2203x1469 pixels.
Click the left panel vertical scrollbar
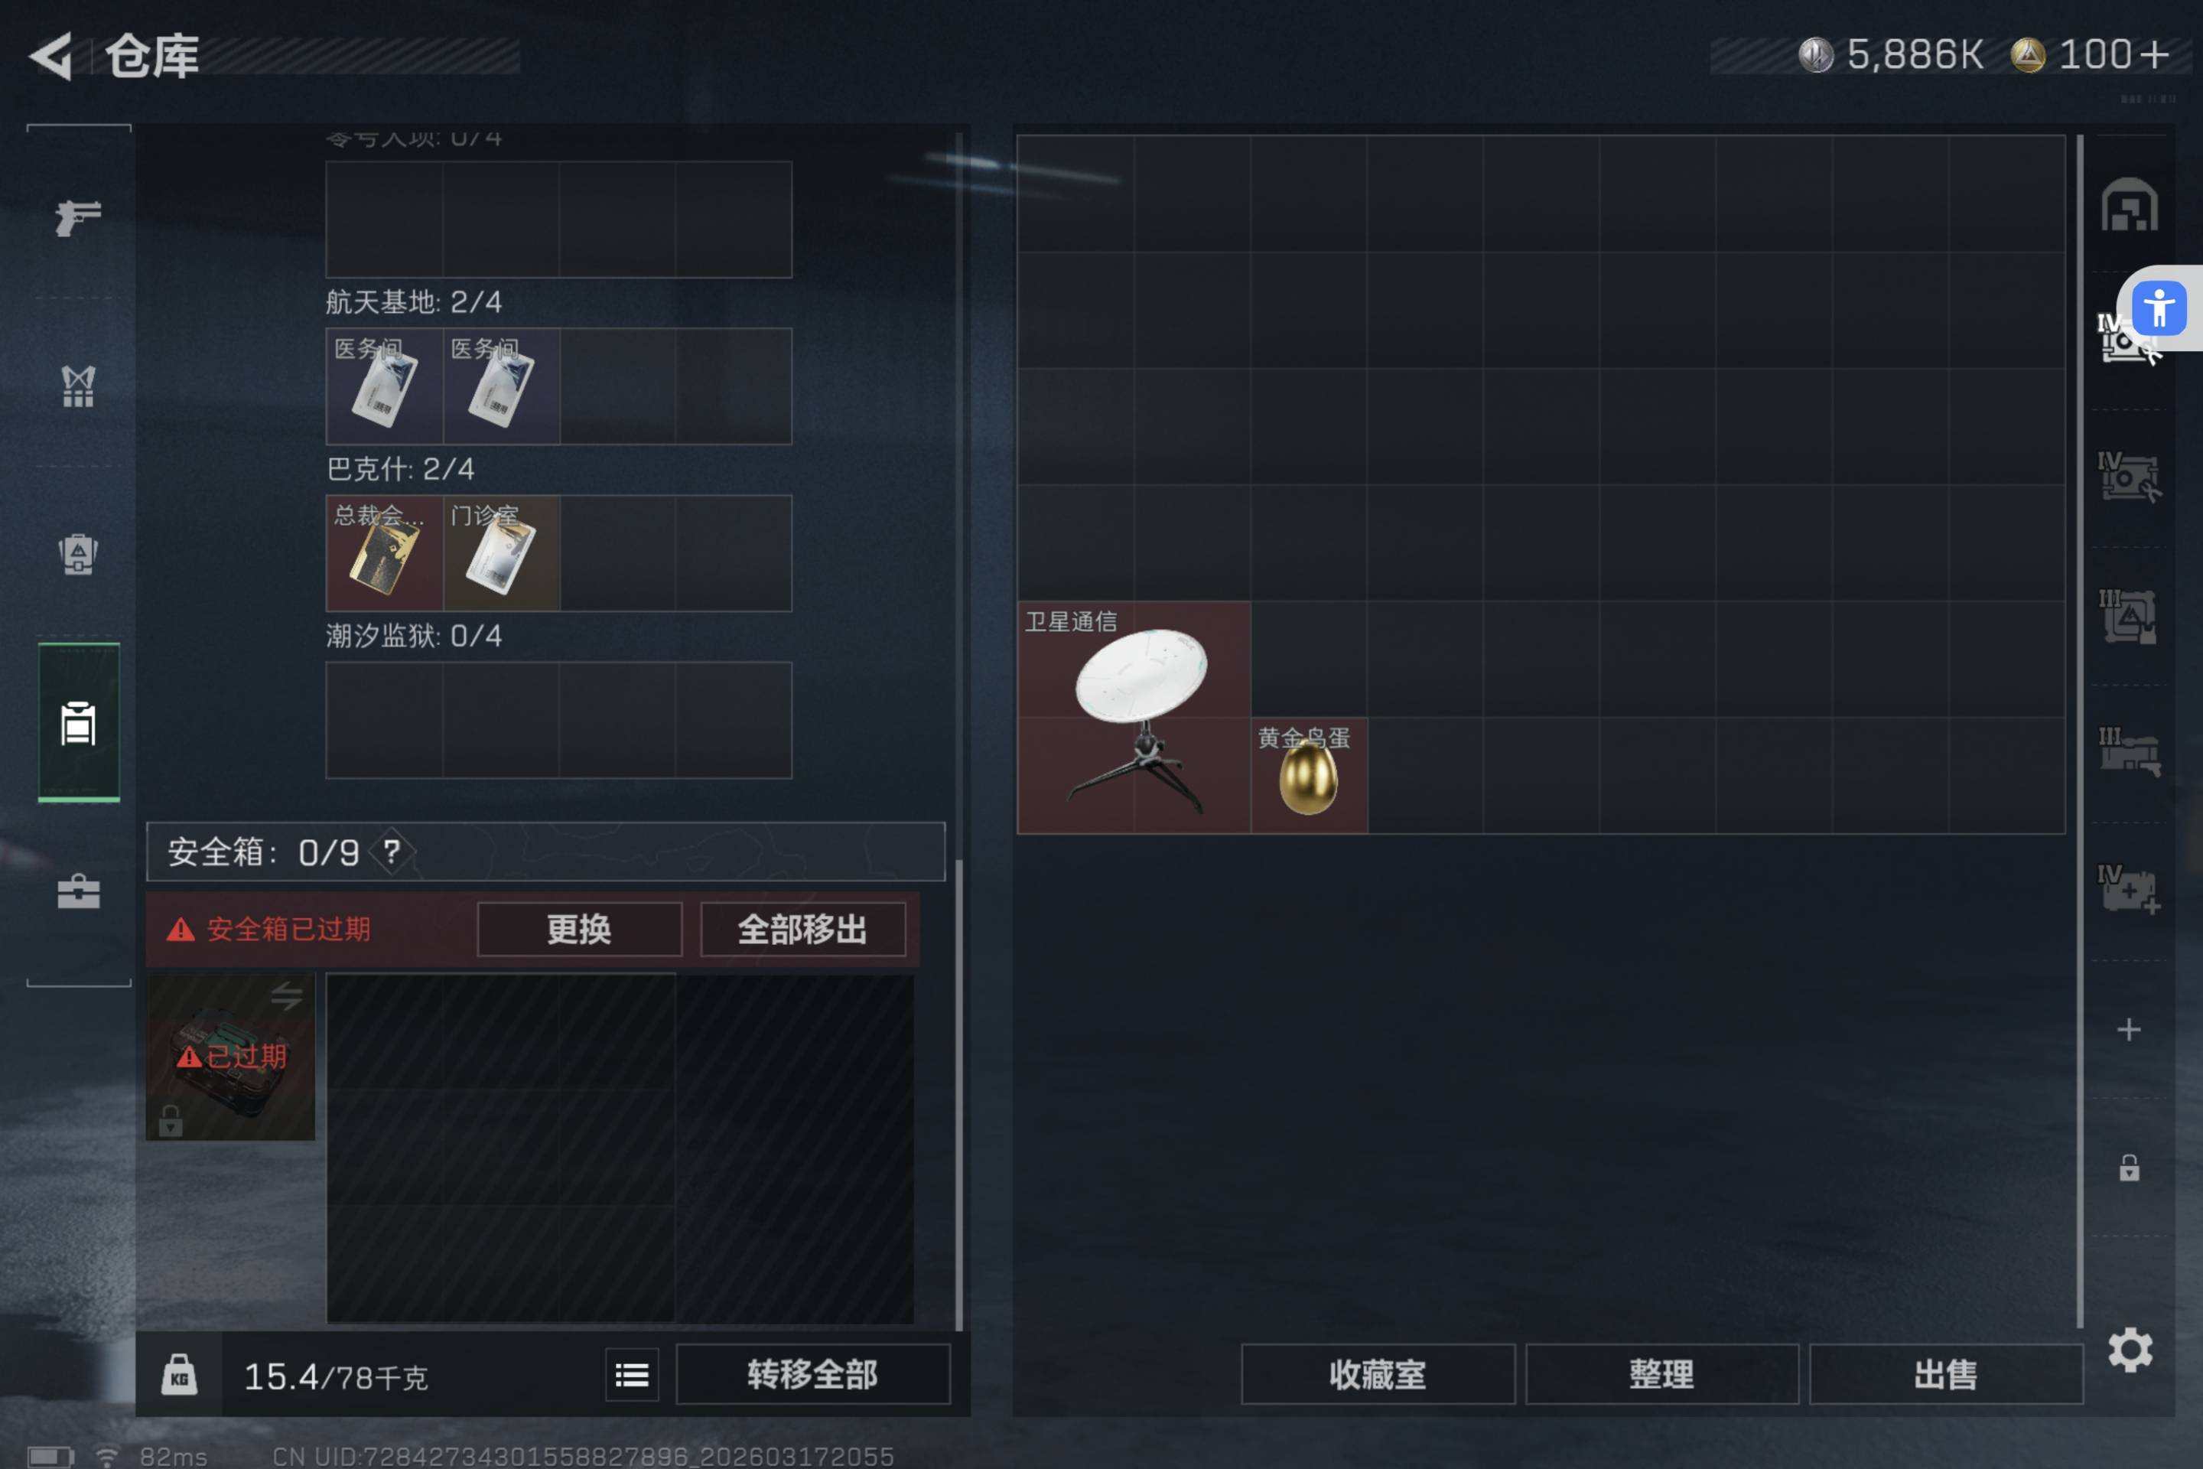[x=959, y=731]
